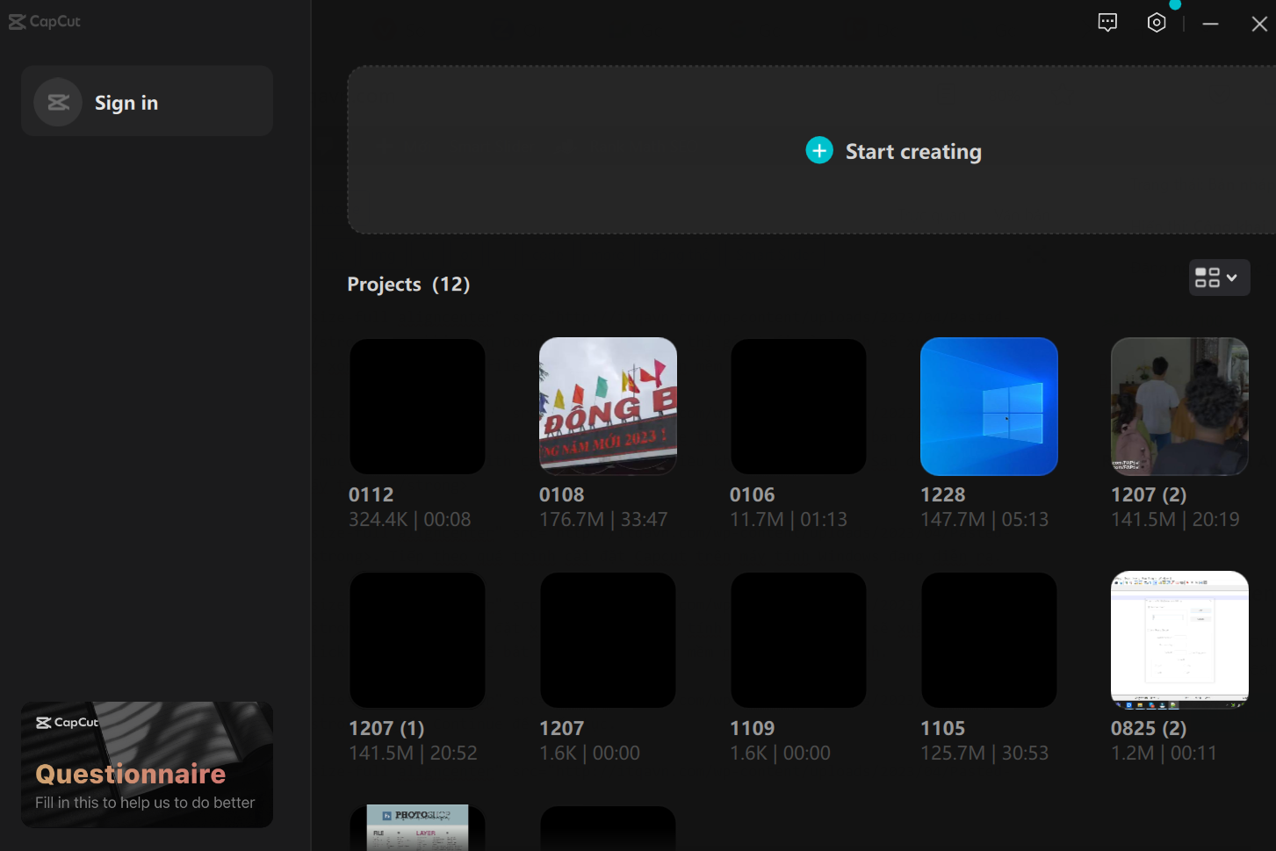Click the CapCut logo in title bar
This screenshot has height=851, width=1276.
click(x=45, y=21)
